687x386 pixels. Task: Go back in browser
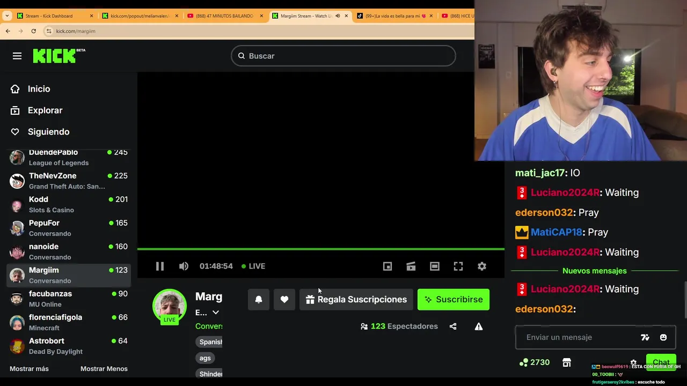tap(8, 31)
